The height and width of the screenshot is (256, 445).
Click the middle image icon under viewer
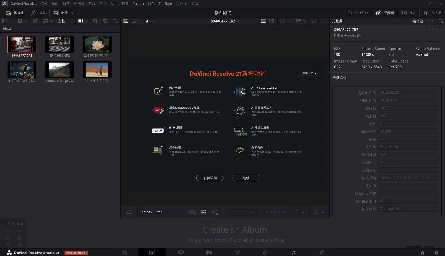(x=203, y=212)
